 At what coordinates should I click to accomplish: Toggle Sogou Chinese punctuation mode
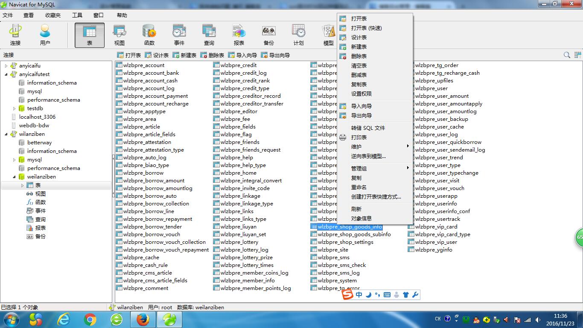(378, 295)
